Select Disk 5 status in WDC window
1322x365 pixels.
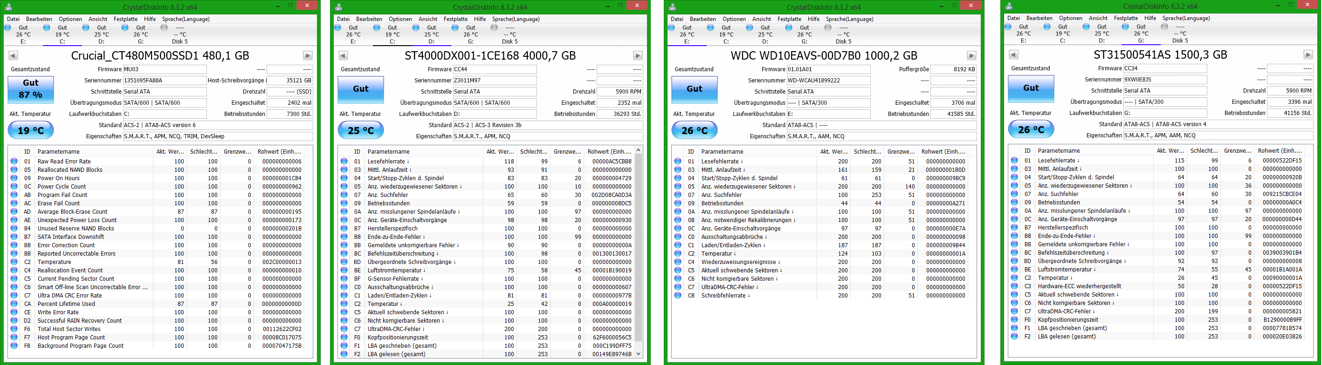[x=843, y=34]
